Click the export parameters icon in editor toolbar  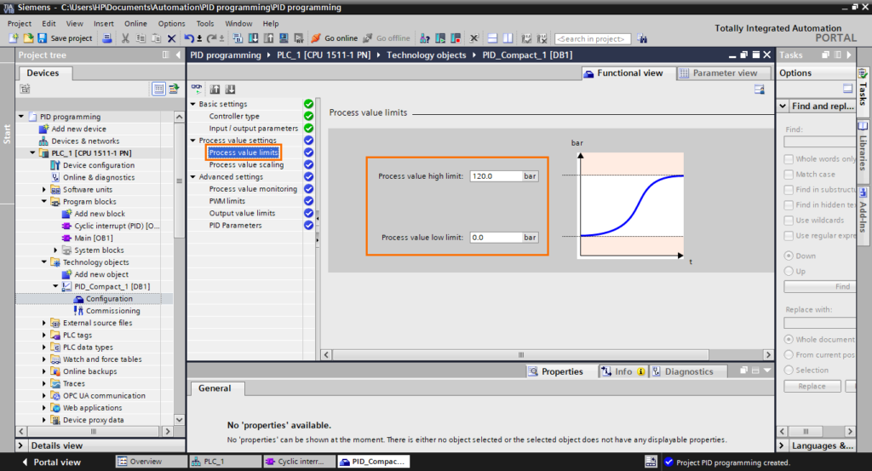coord(230,89)
